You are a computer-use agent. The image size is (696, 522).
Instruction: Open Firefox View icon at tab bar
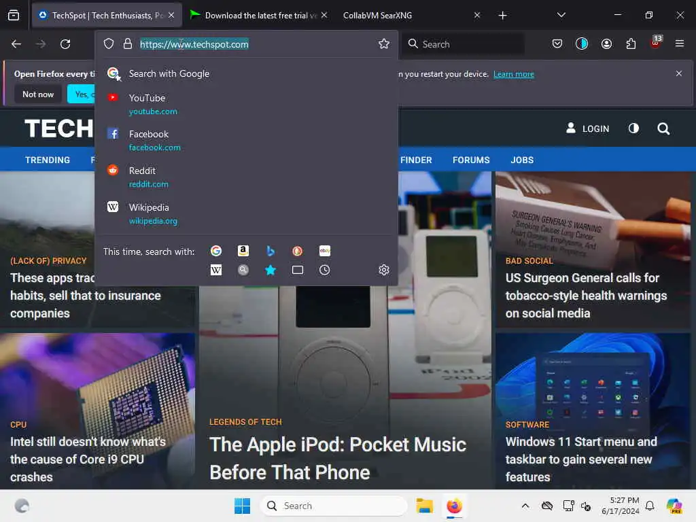click(x=14, y=16)
